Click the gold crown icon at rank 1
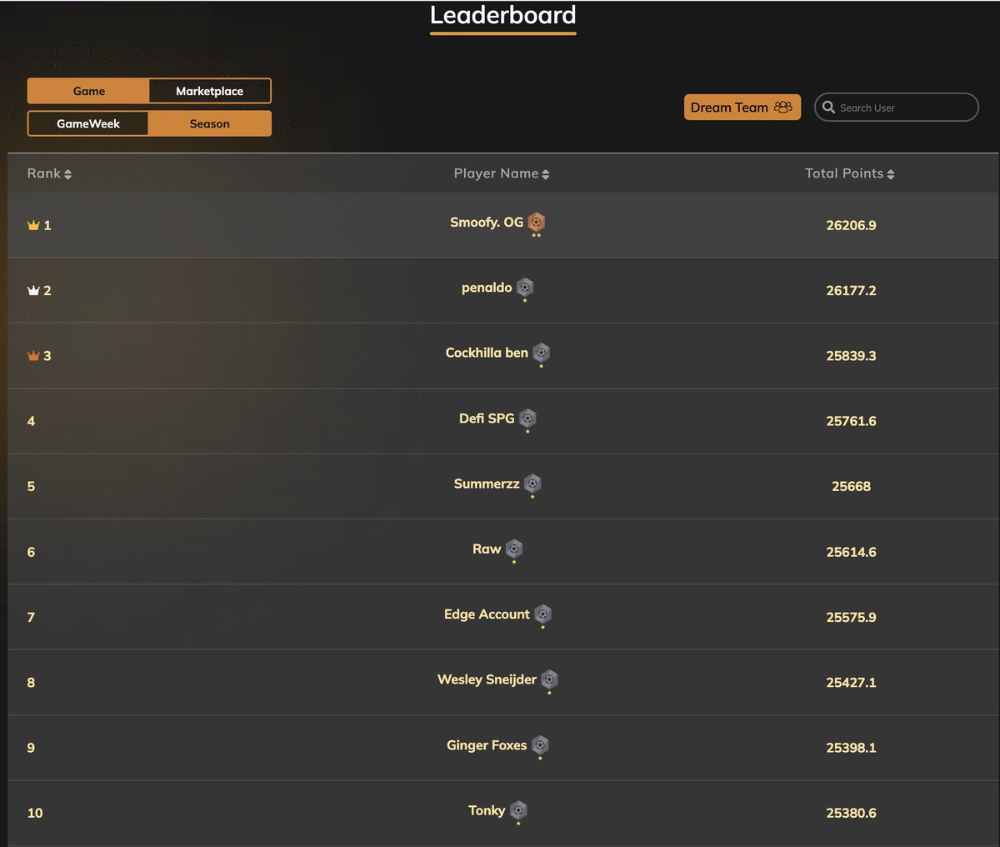This screenshot has height=847, width=1000. tap(33, 225)
